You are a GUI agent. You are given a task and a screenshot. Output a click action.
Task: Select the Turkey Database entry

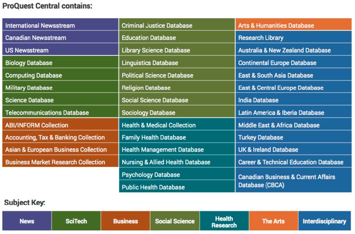(x=294, y=137)
